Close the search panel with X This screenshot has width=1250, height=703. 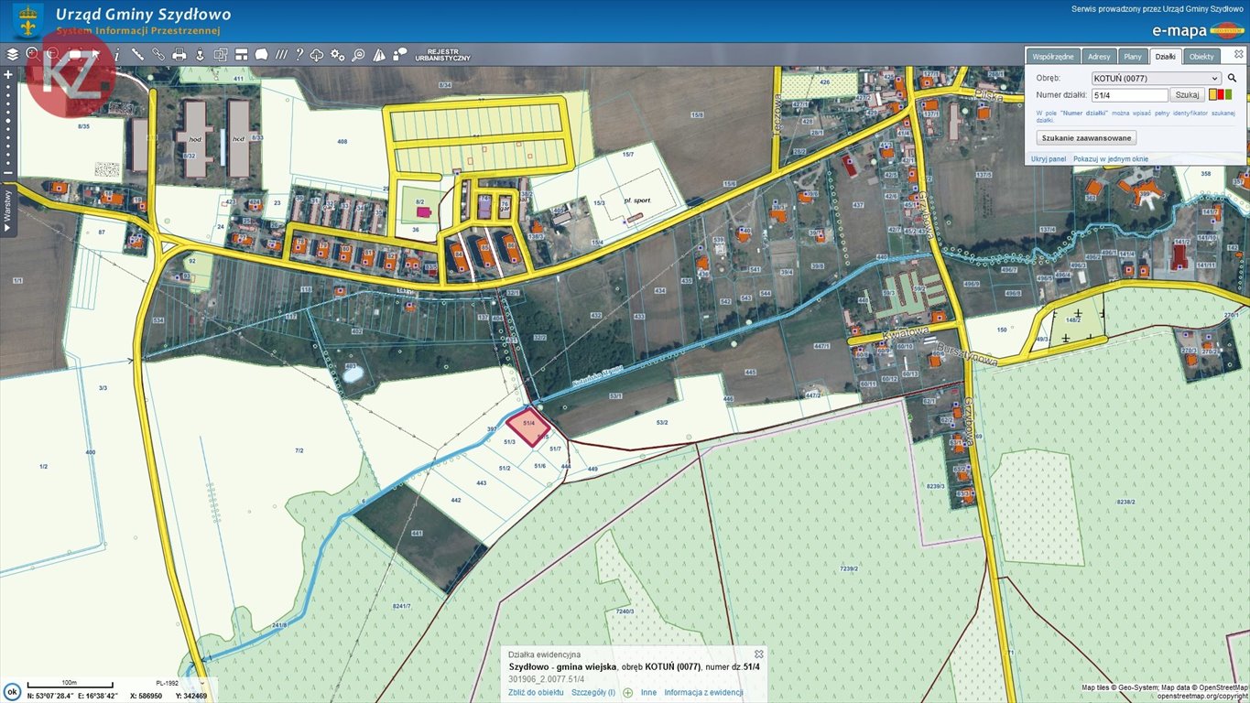pyautogui.click(x=1238, y=54)
